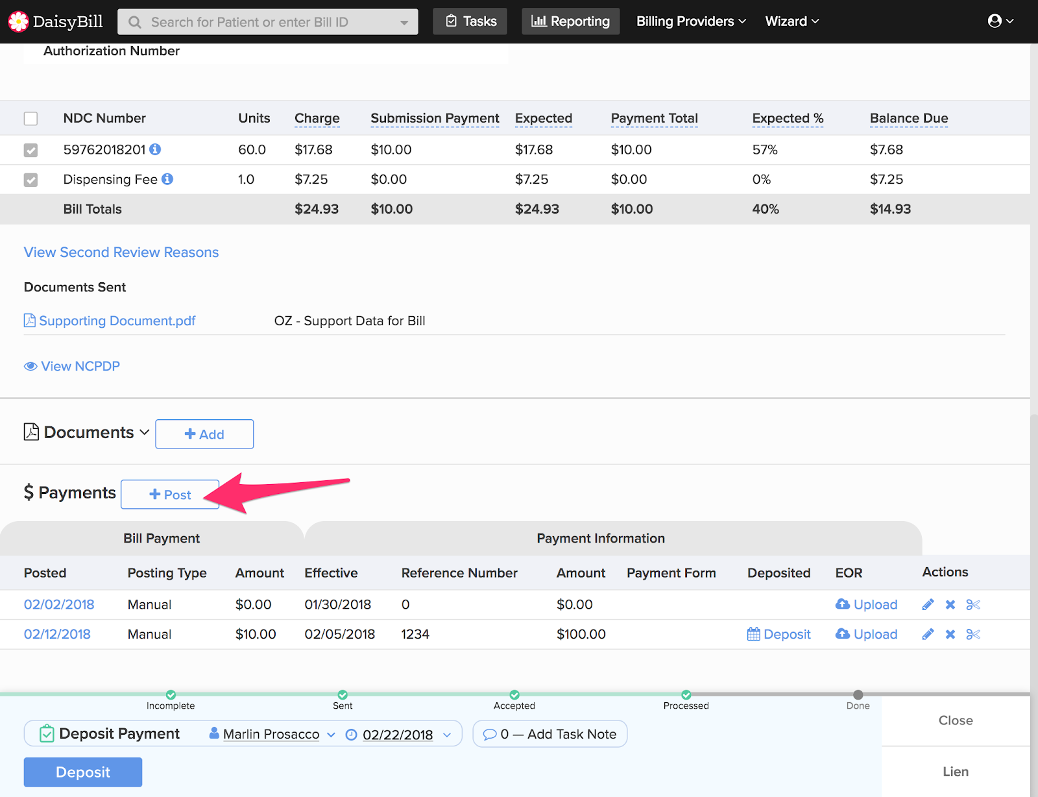Click the Submission Payment column header

pos(435,118)
